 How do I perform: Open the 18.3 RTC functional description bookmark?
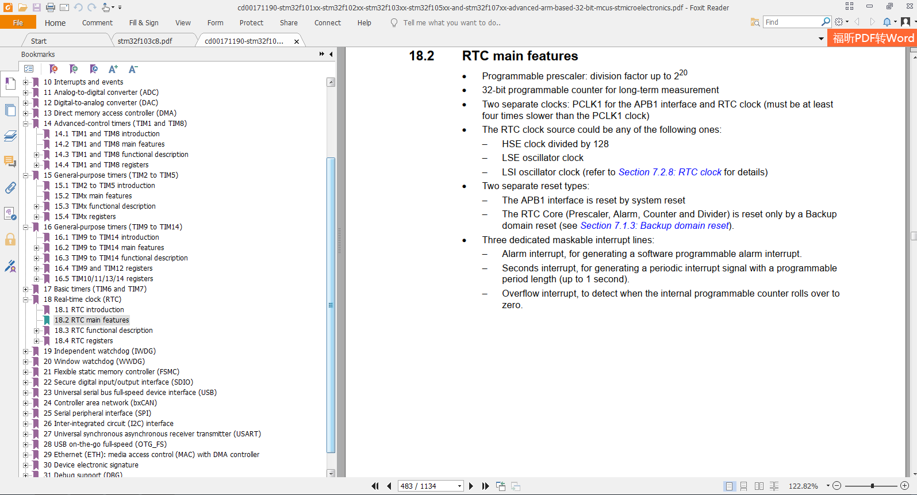(x=103, y=331)
